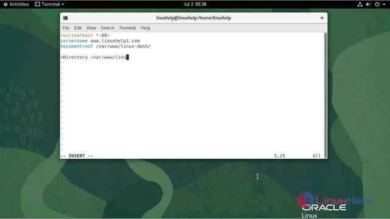
Task: Click on 'www.linuxhelp1.com' text
Action: [x=115, y=41]
